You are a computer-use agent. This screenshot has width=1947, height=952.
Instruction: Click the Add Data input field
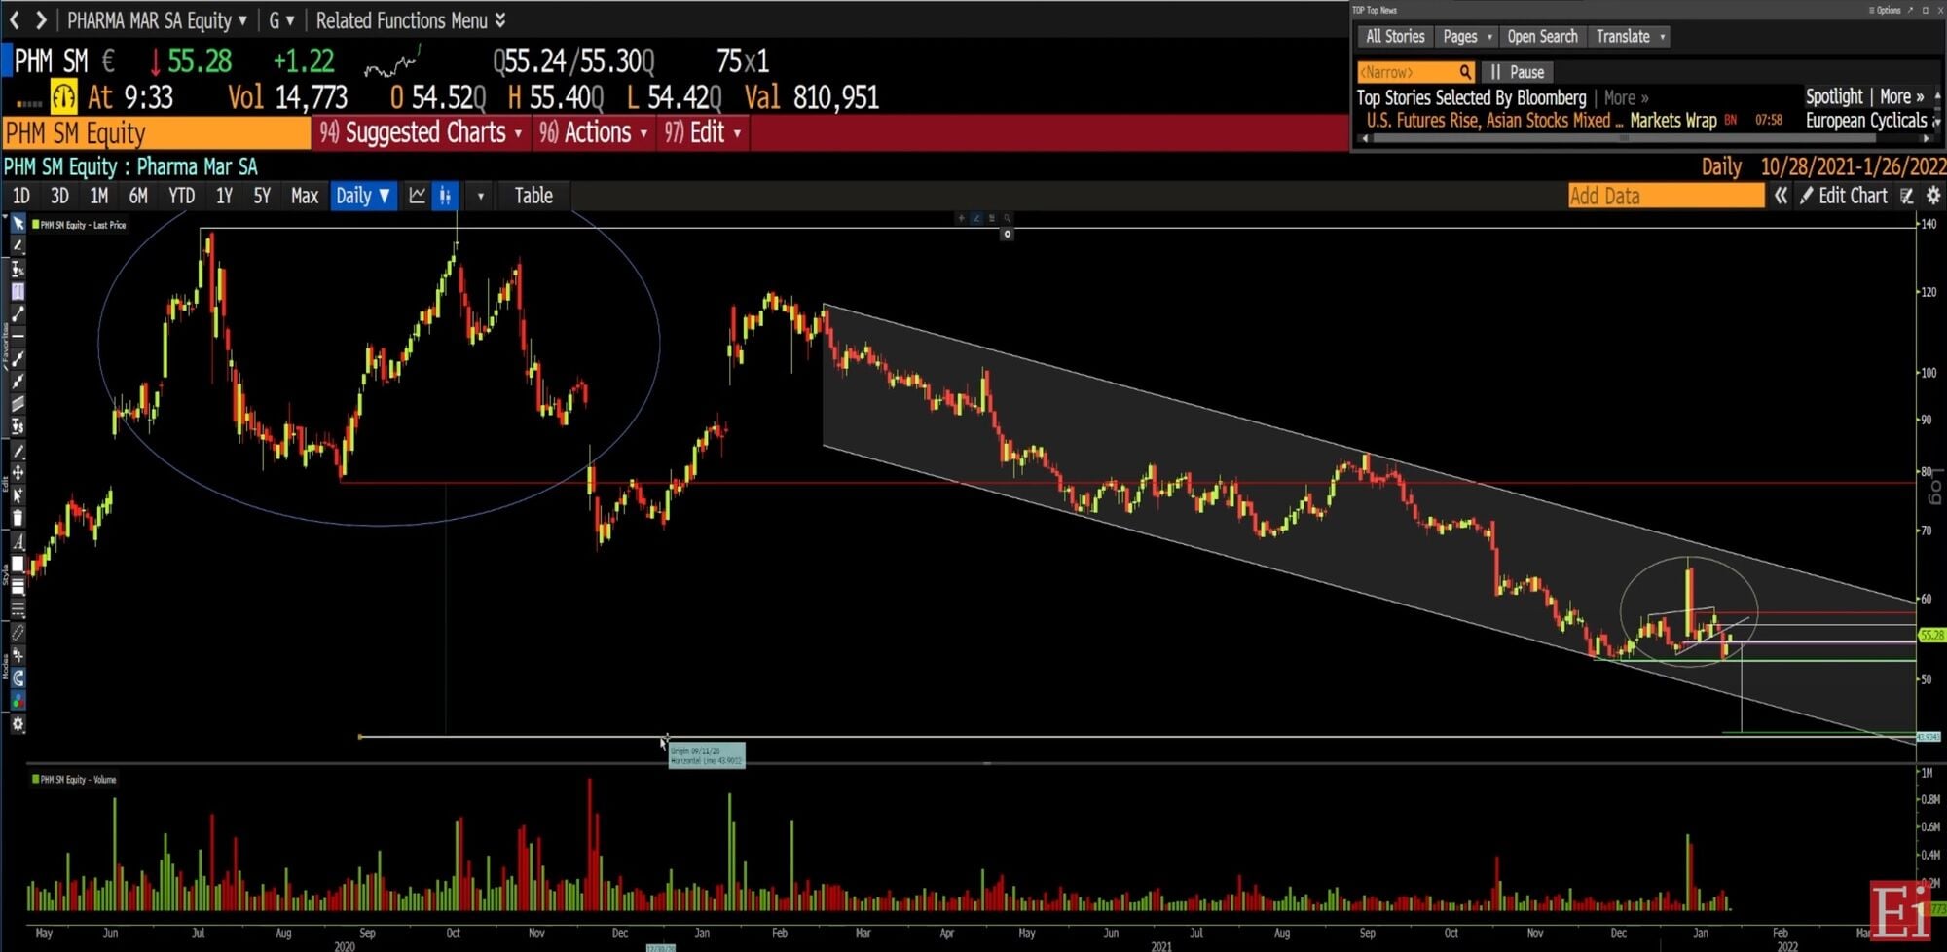[x=1666, y=196]
